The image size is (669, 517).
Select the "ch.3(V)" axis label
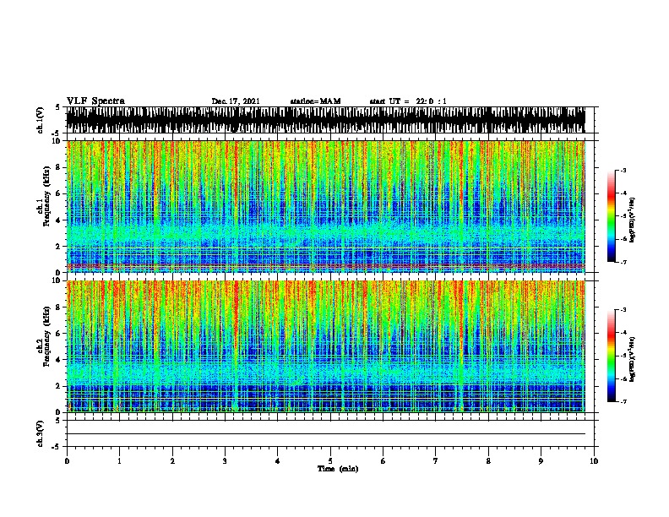point(41,433)
